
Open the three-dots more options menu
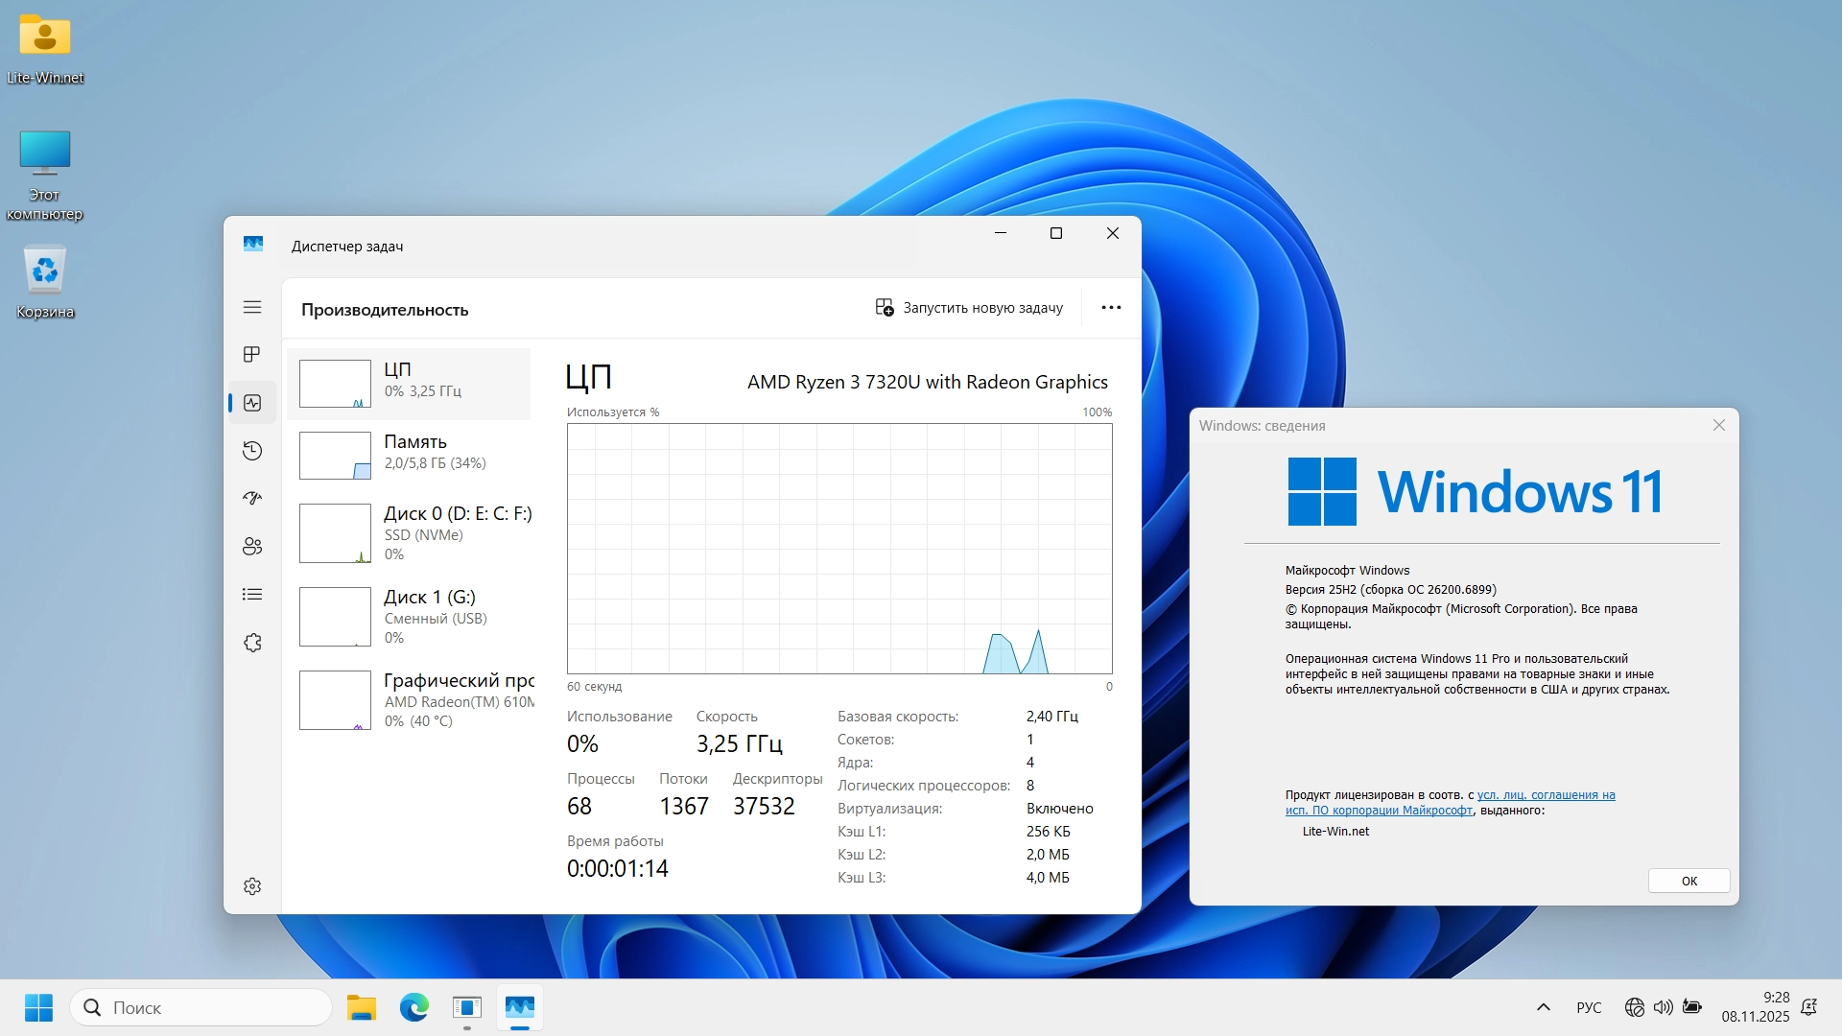click(x=1111, y=308)
